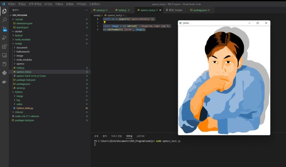Open the Docker whale icon view
Image resolution: width=286 pixels, height=167 pixels.
4,81
